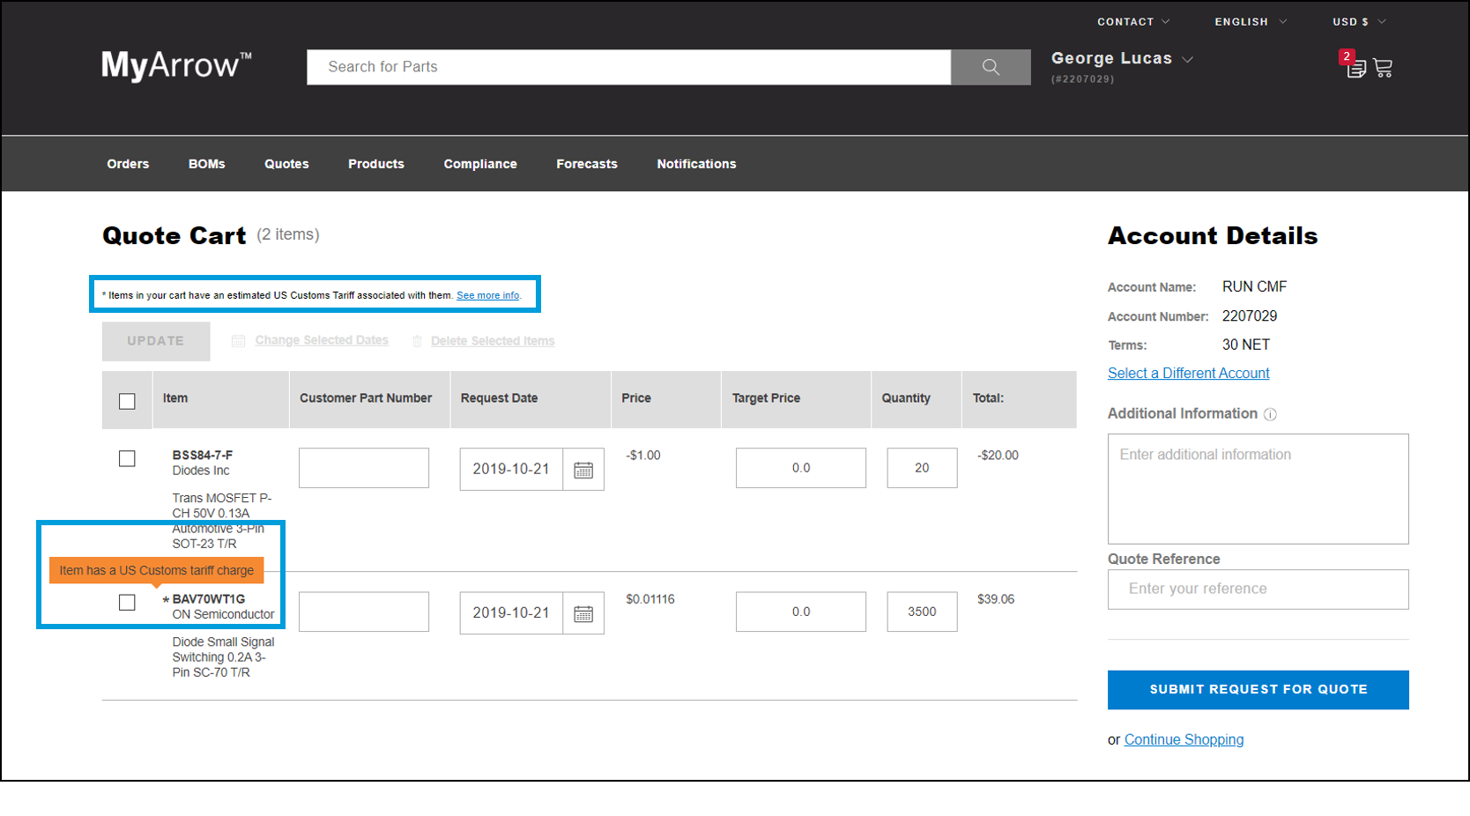Follow the Continue Shopping link
The image size is (1470, 816).
tap(1184, 739)
